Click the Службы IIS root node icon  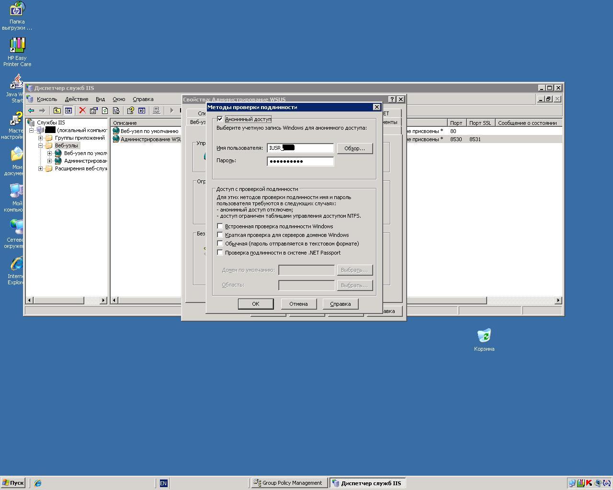(31, 122)
